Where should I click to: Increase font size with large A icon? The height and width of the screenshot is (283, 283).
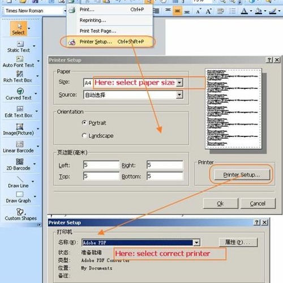pyautogui.click(x=208, y=11)
